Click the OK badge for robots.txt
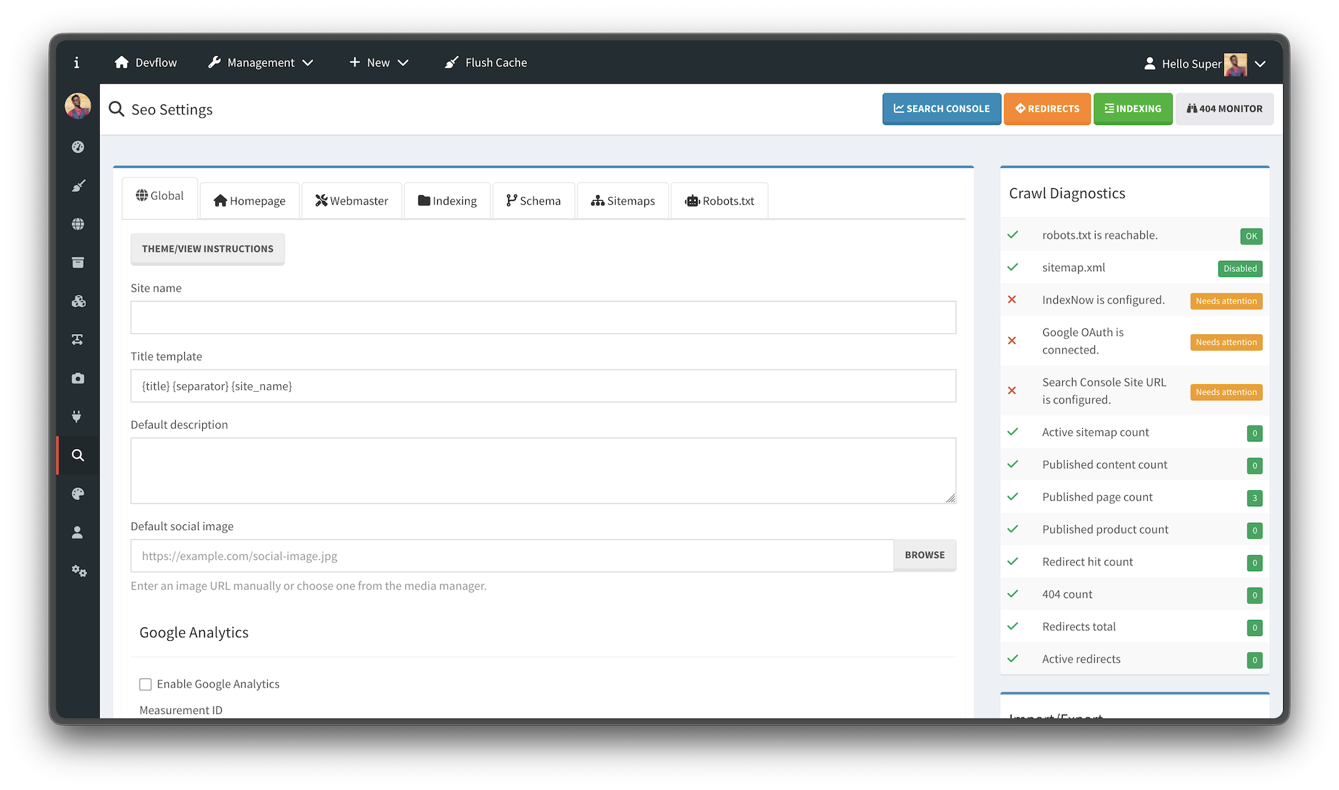 [x=1251, y=236]
